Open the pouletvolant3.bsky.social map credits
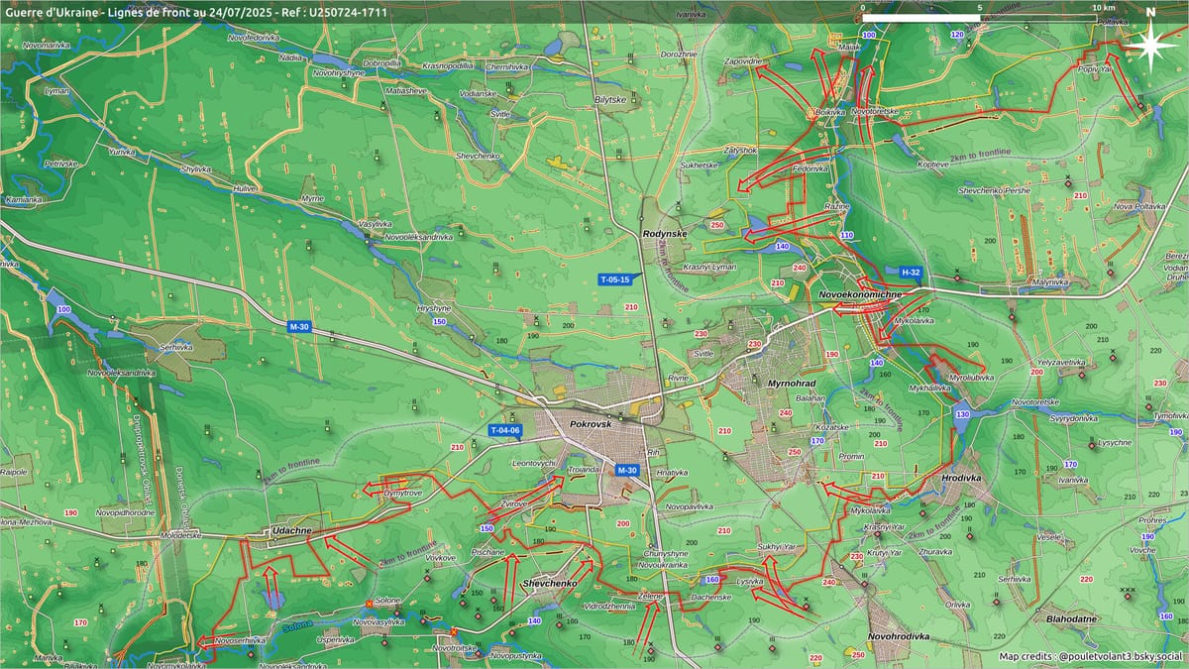 pyautogui.click(x=1090, y=656)
